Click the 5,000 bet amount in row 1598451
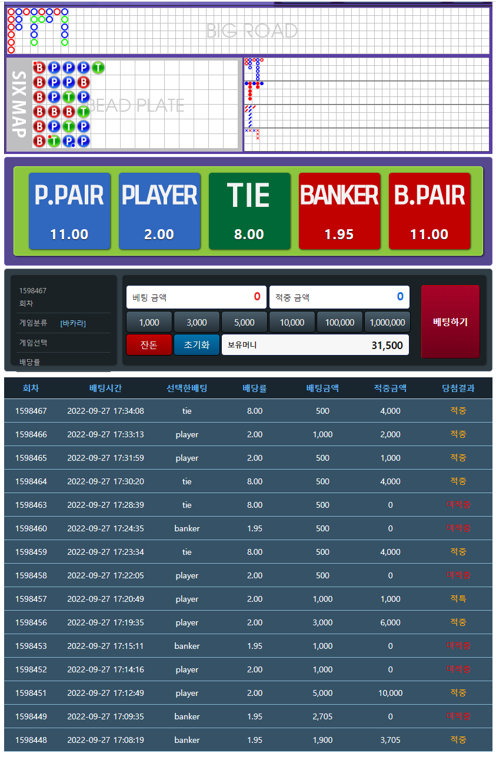This screenshot has width=496, height=757. point(322,693)
